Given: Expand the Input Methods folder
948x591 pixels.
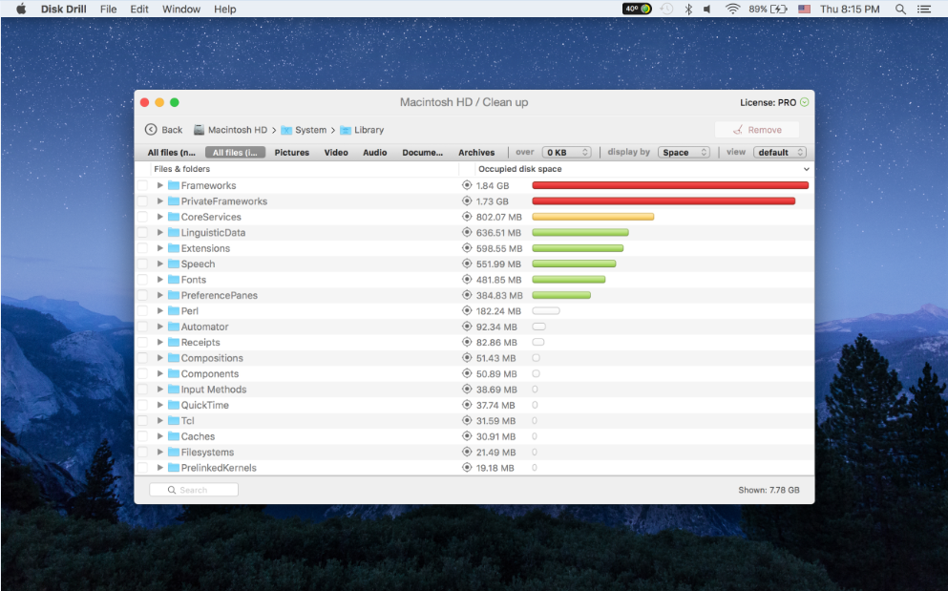Looking at the screenshot, I should pyautogui.click(x=160, y=389).
